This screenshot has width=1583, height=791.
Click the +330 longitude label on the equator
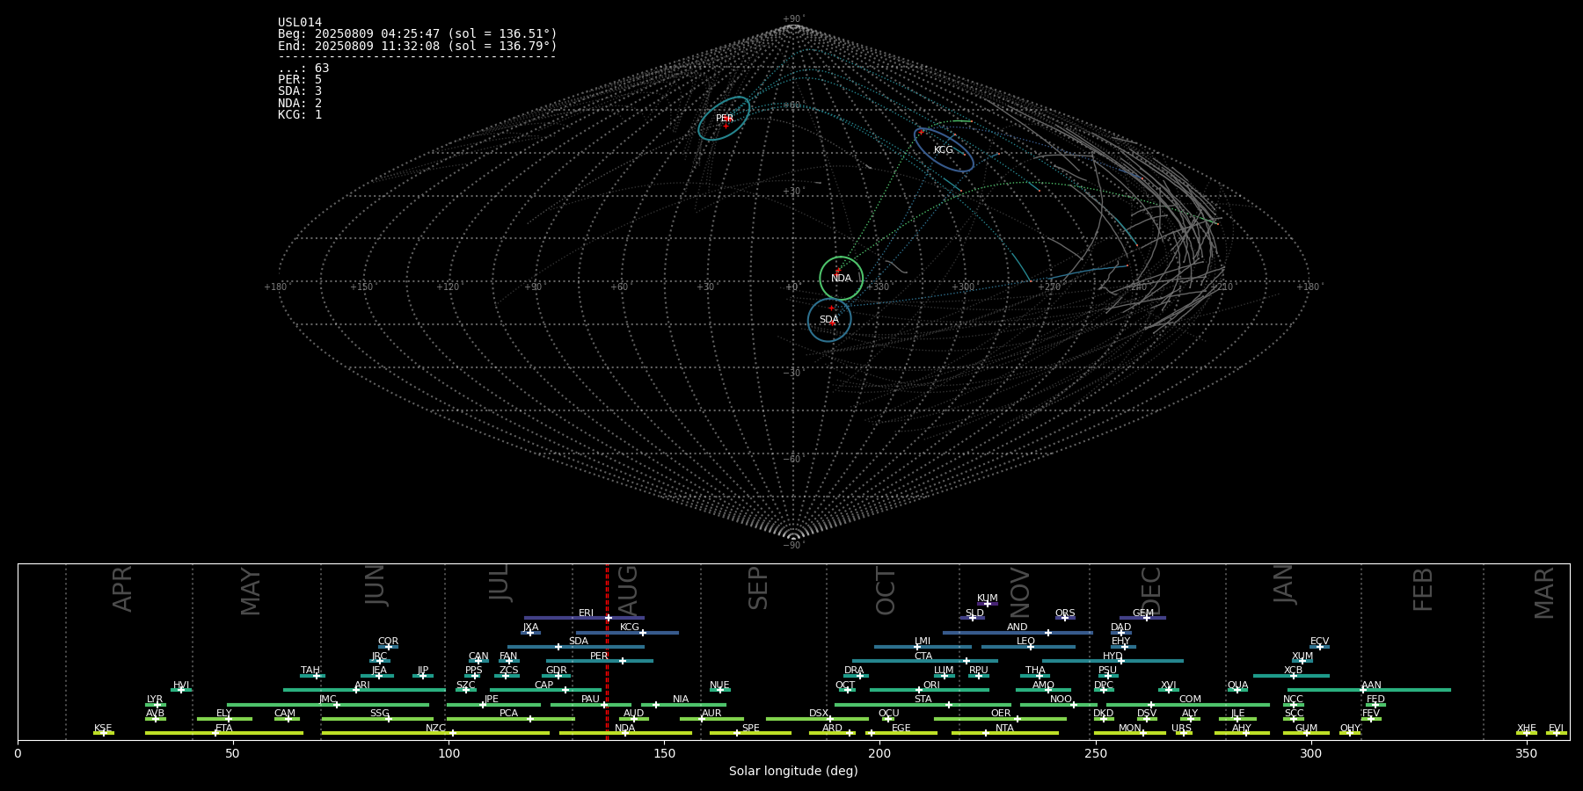tap(878, 287)
